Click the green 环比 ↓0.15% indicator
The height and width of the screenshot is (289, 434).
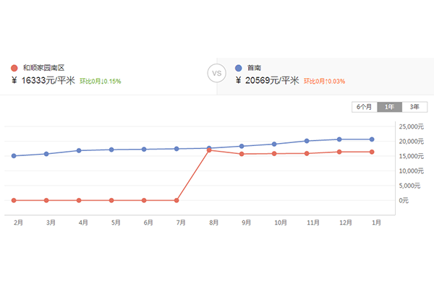pyautogui.click(x=100, y=81)
